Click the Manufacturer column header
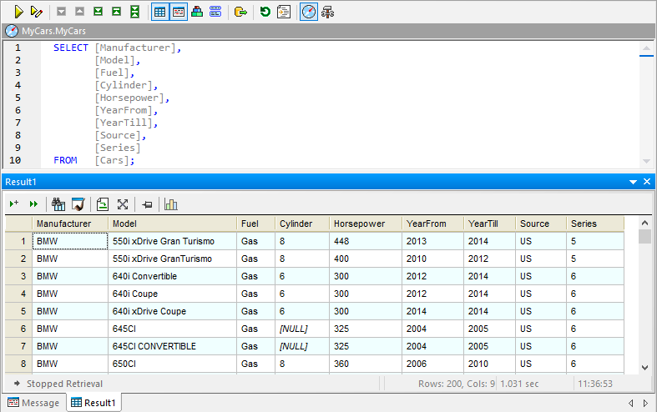657x412 pixels. pos(63,224)
